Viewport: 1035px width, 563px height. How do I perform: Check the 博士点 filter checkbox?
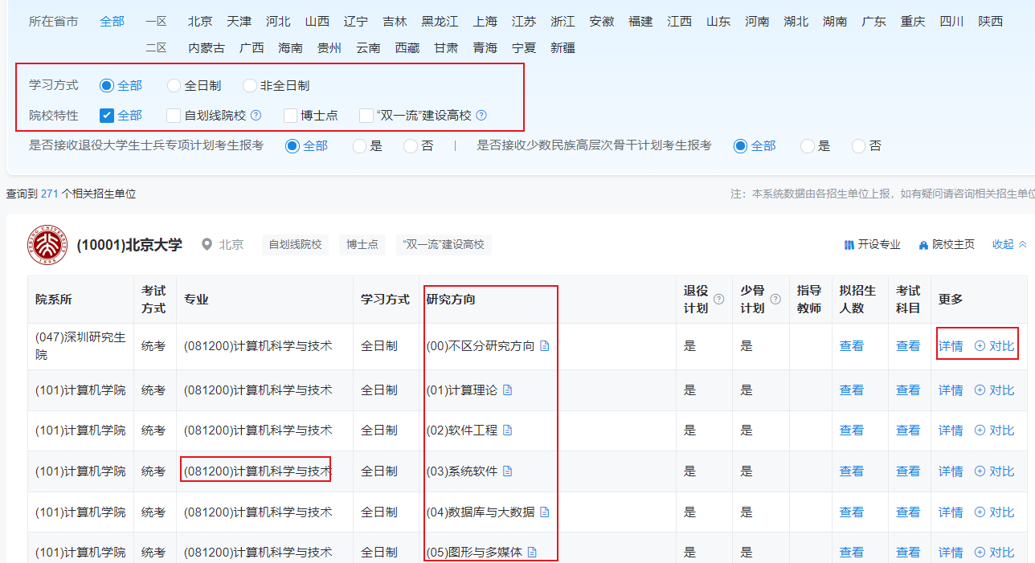[x=290, y=115]
